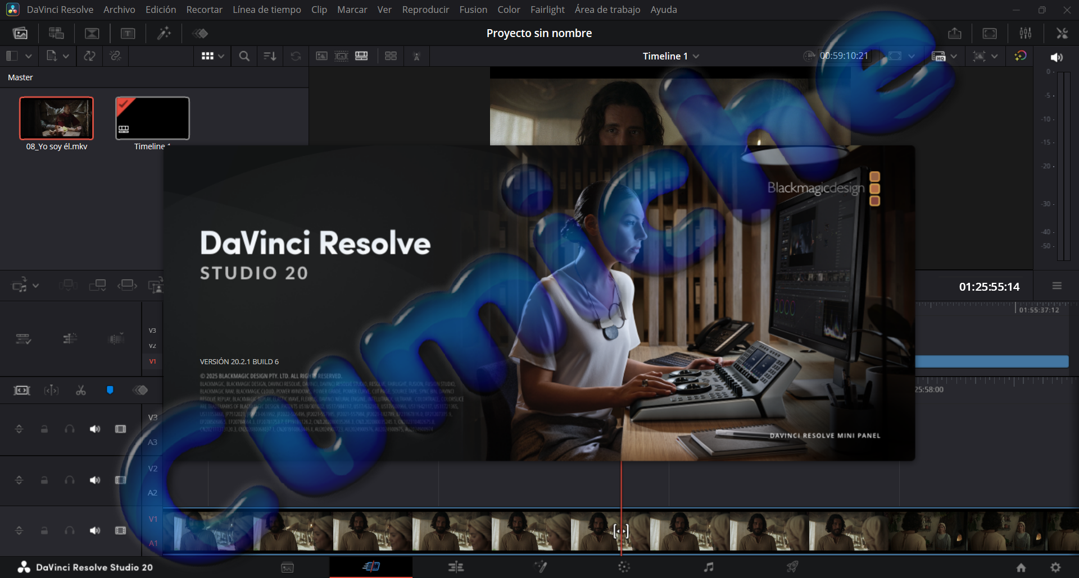The width and height of the screenshot is (1079, 578).
Task: Open the Project Manager home icon
Action: point(1021,567)
